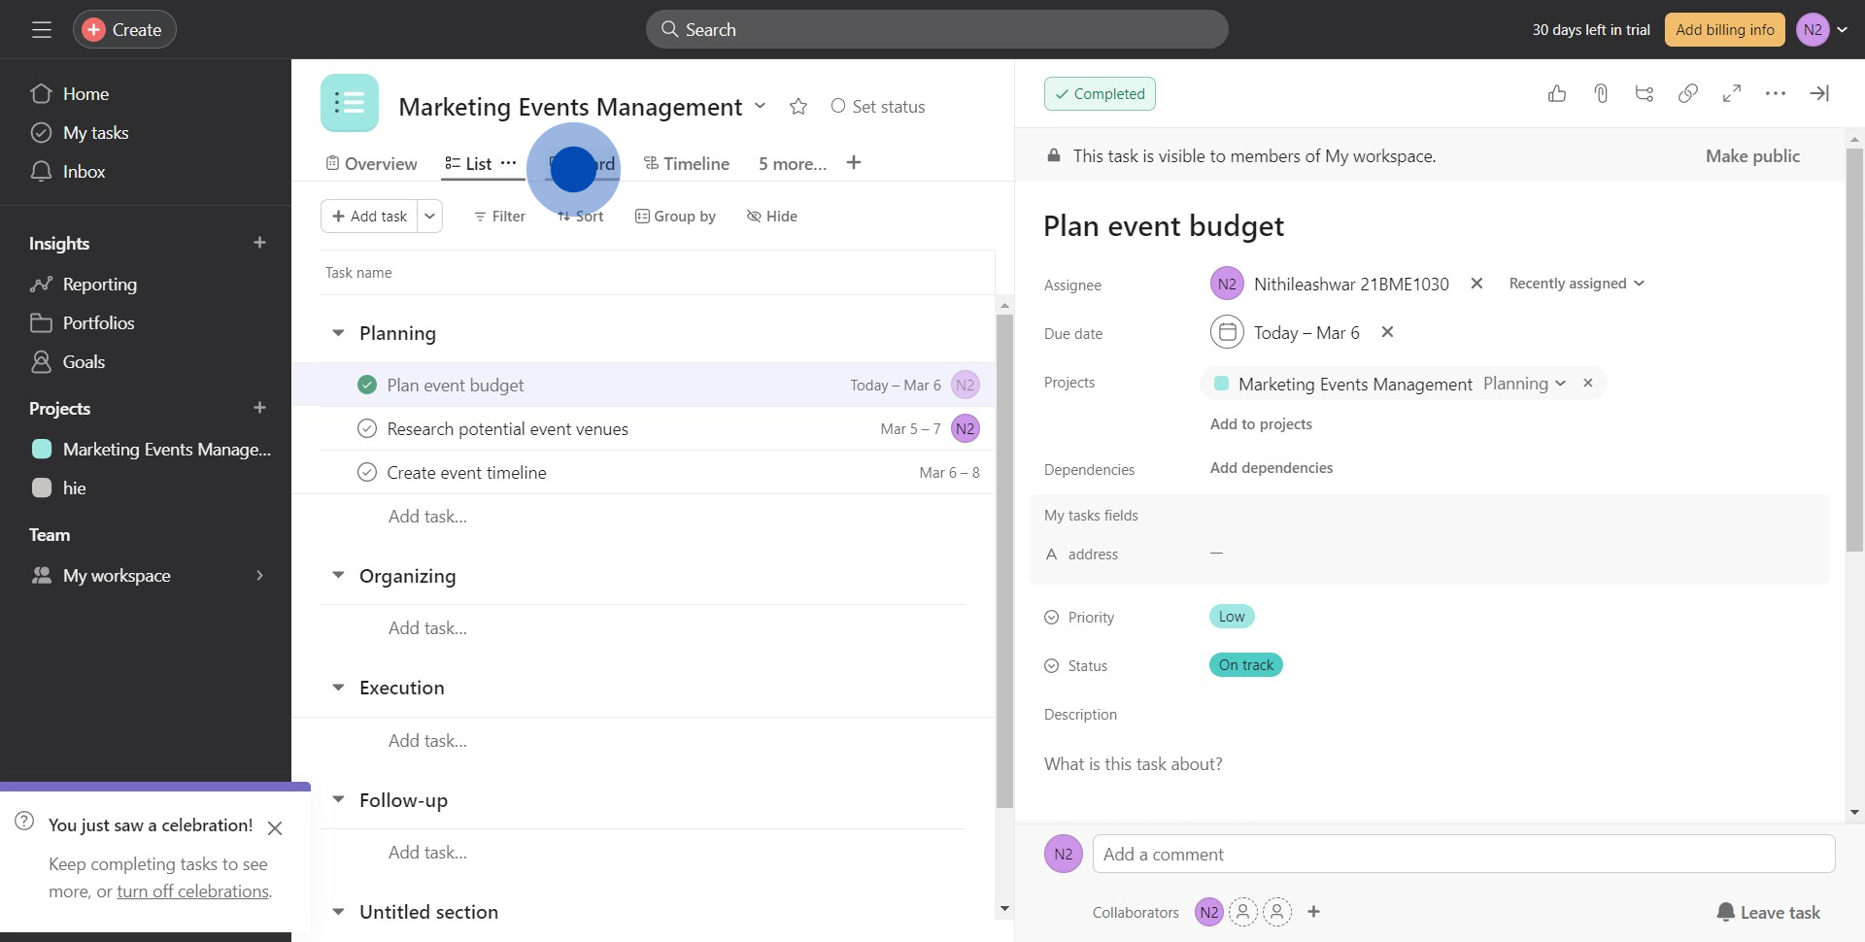This screenshot has height=942, width=1865.
Task: Add a subtask icon
Action: [1645, 94]
